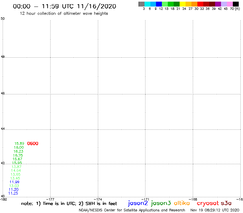Click the blue 11.99 wave height value
The height and width of the screenshot is (213, 243).
tap(14, 182)
